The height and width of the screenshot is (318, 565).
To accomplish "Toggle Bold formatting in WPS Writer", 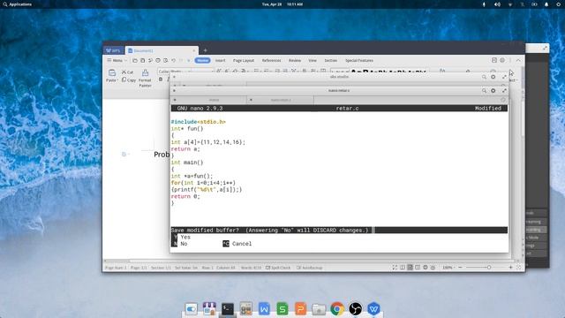I will point(161,79).
